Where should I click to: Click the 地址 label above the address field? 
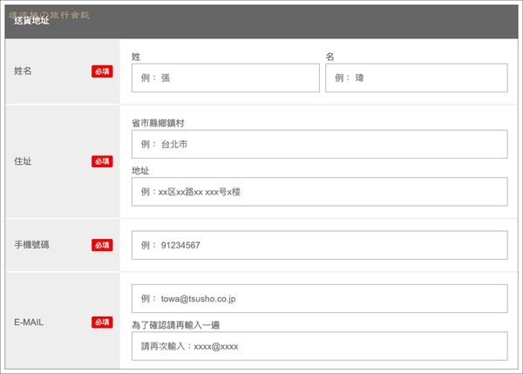pos(140,171)
